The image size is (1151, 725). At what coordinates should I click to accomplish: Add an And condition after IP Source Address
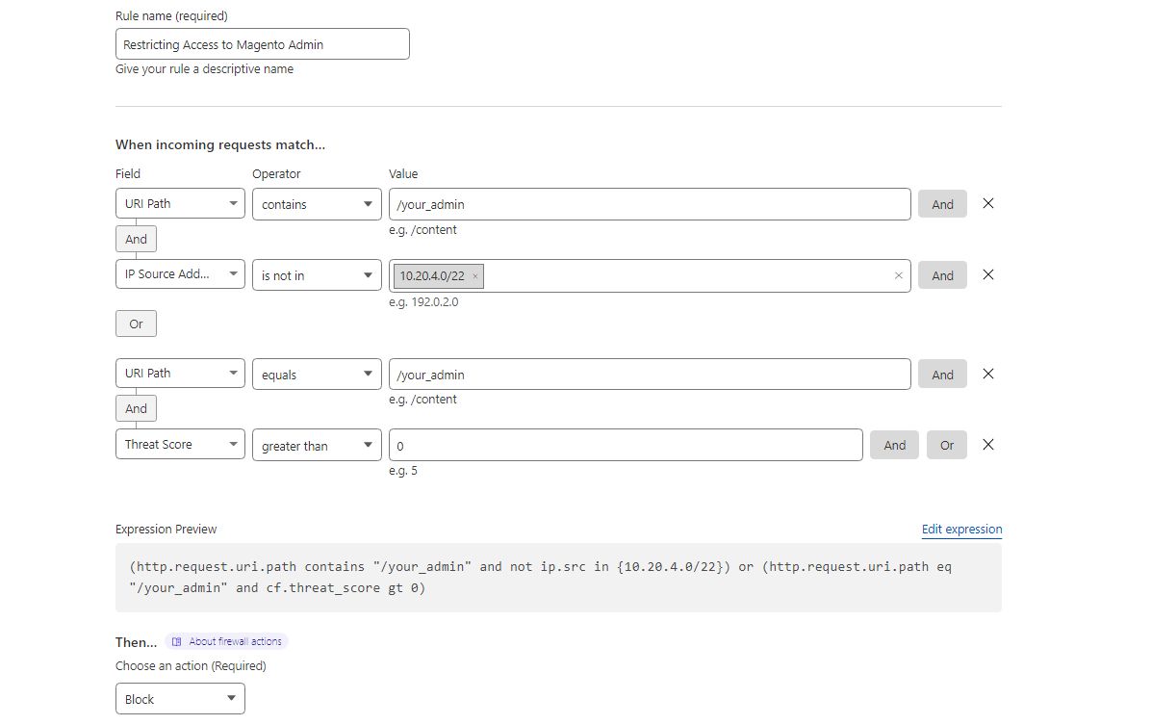pos(941,274)
